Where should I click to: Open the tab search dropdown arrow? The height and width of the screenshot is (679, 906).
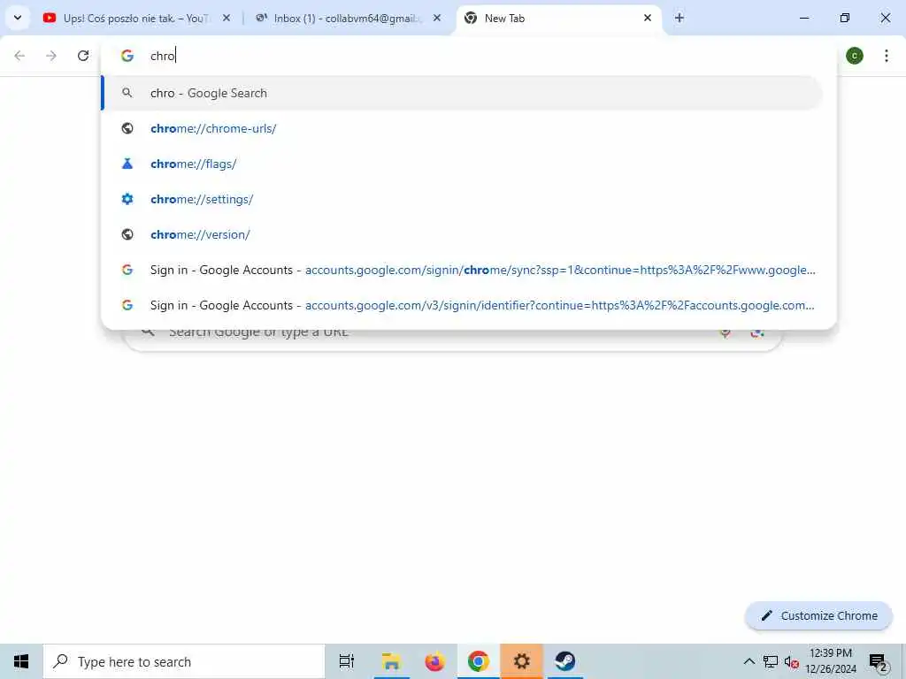click(18, 18)
